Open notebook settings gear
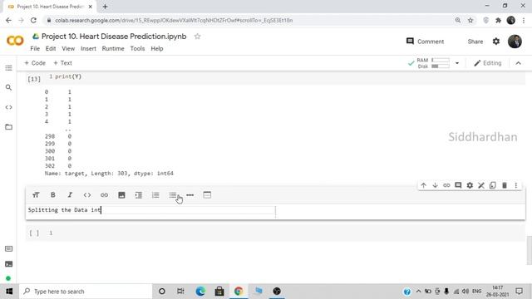The width and height of the screenshot is (532, 299). click(496, 42)
